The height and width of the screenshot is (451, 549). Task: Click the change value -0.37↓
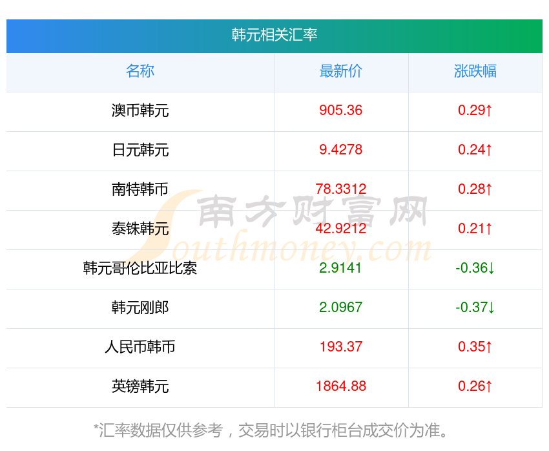[x=475, y=308]
